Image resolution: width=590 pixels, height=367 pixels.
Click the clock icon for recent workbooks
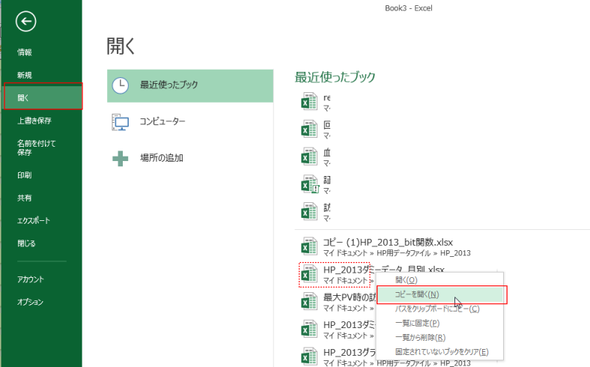coord(121,86)
